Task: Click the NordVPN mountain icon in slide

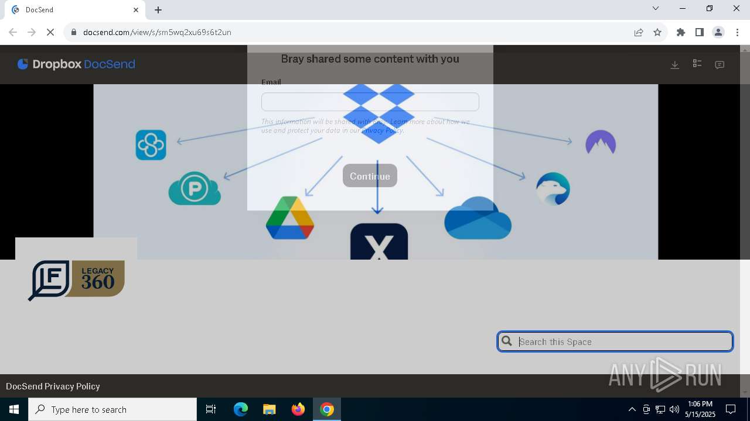Action: (601, 143)
